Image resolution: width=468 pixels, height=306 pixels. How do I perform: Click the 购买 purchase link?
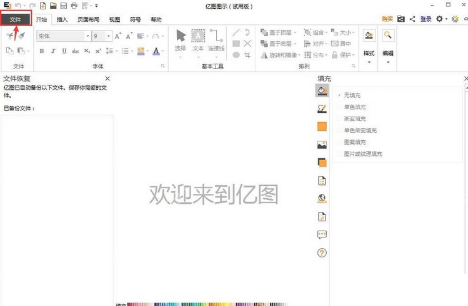tap(387, 19)
